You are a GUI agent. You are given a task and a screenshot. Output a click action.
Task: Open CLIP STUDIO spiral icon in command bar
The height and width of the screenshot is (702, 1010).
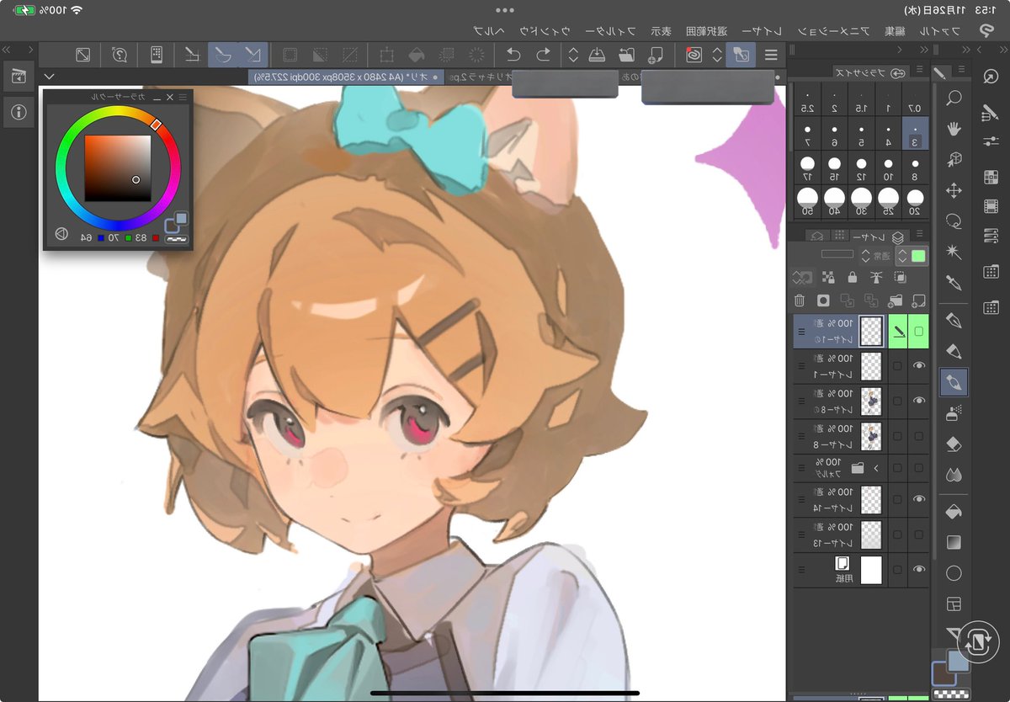pyautogui.click(x=694, y=56)
